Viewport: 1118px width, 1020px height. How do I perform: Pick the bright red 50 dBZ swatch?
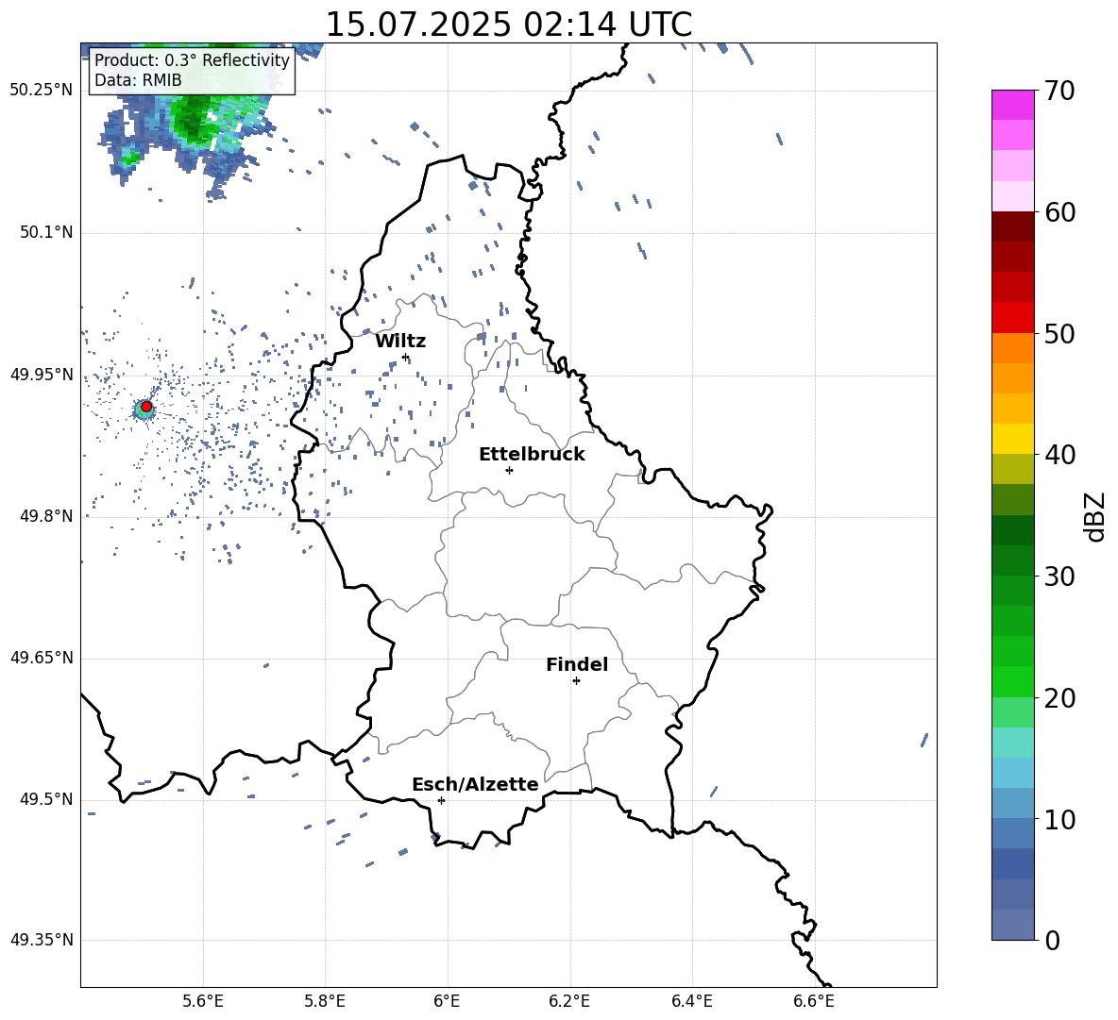click(1013, 318)
